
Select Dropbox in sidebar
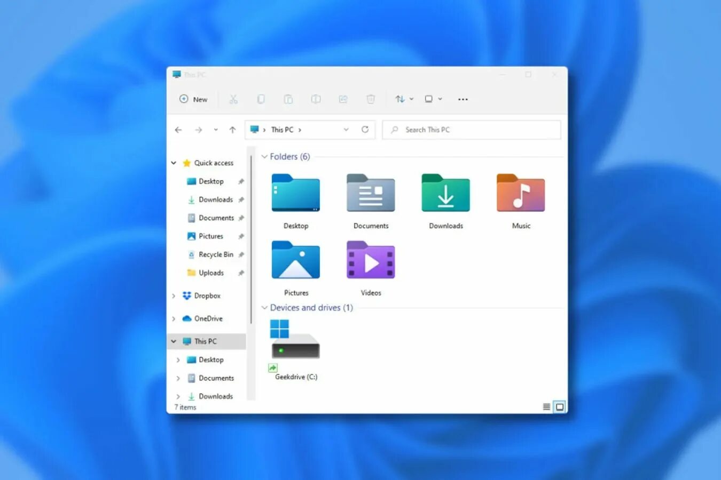click(x=207, y=295)
